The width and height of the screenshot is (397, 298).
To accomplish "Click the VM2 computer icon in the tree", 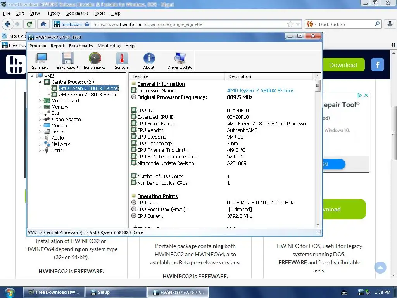I will pyautogui.click(x=40, y=76).
